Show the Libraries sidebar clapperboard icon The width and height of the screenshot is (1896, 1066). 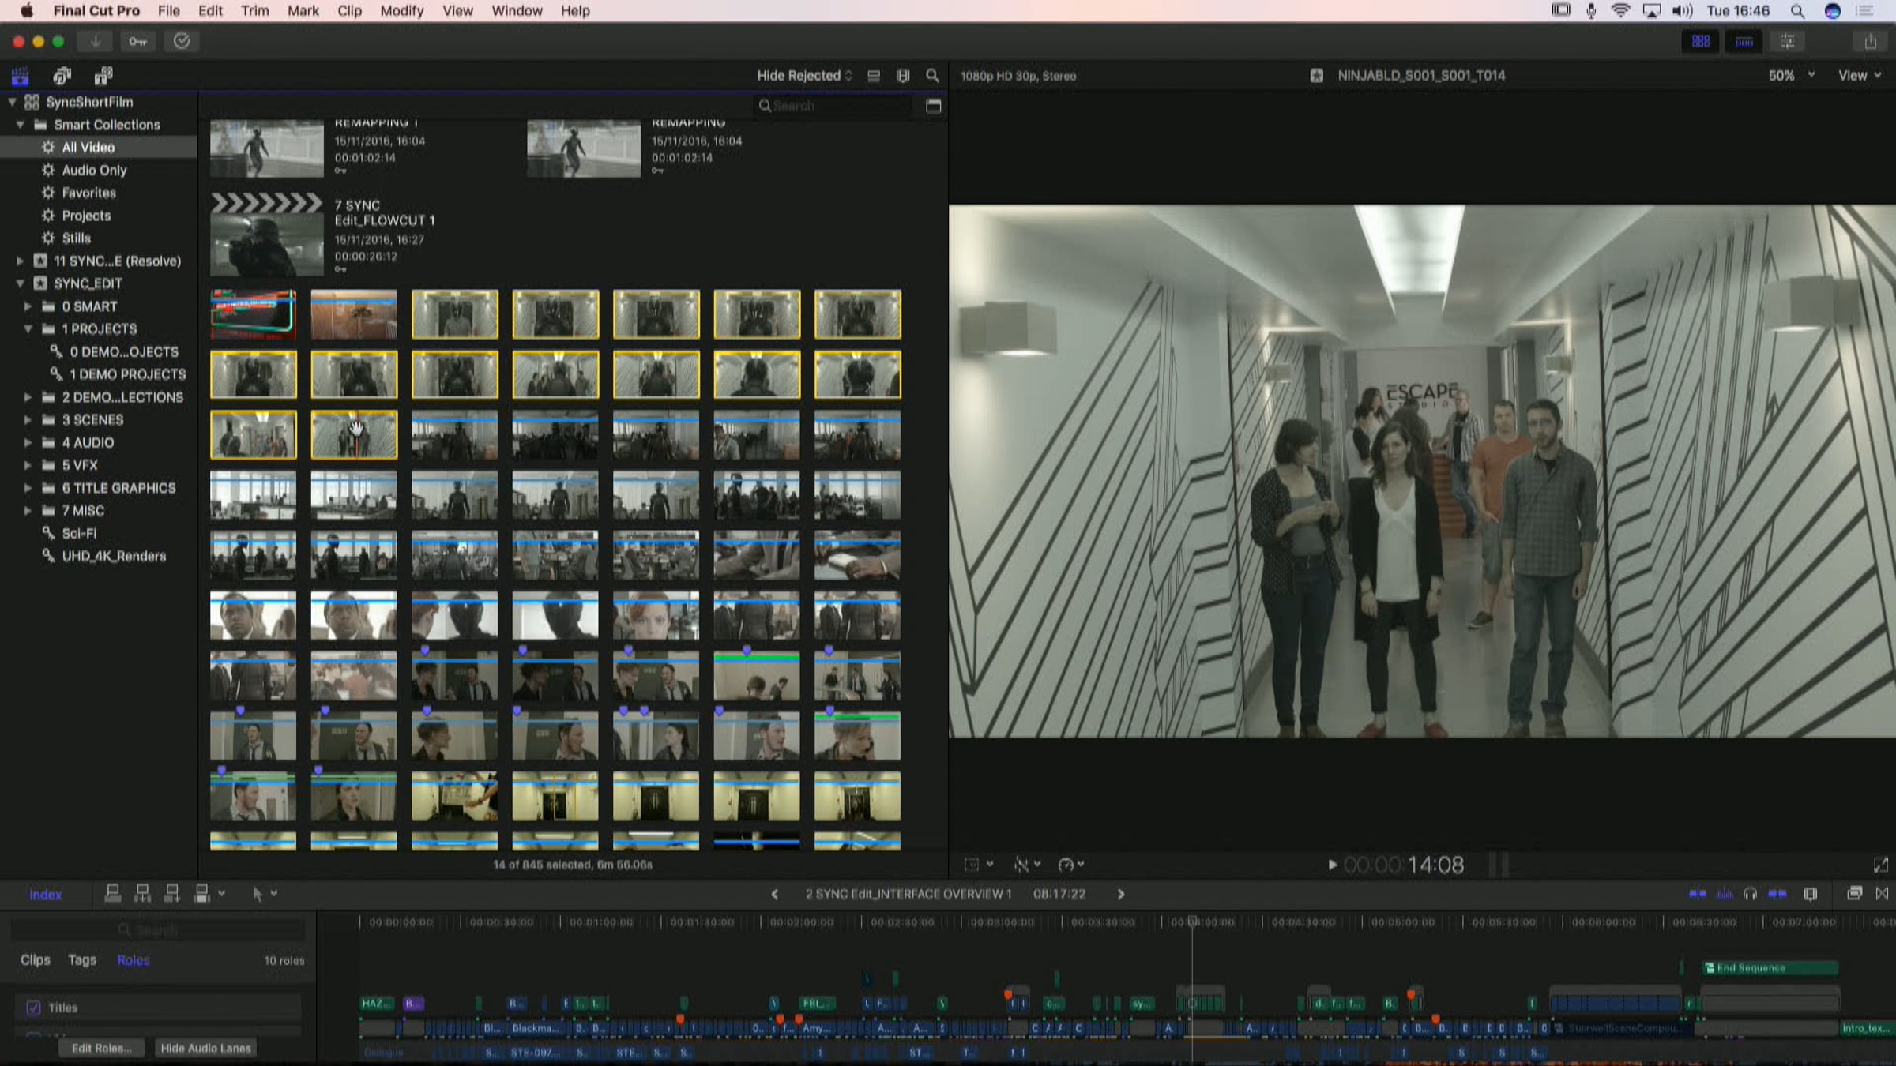pos(20,76)
